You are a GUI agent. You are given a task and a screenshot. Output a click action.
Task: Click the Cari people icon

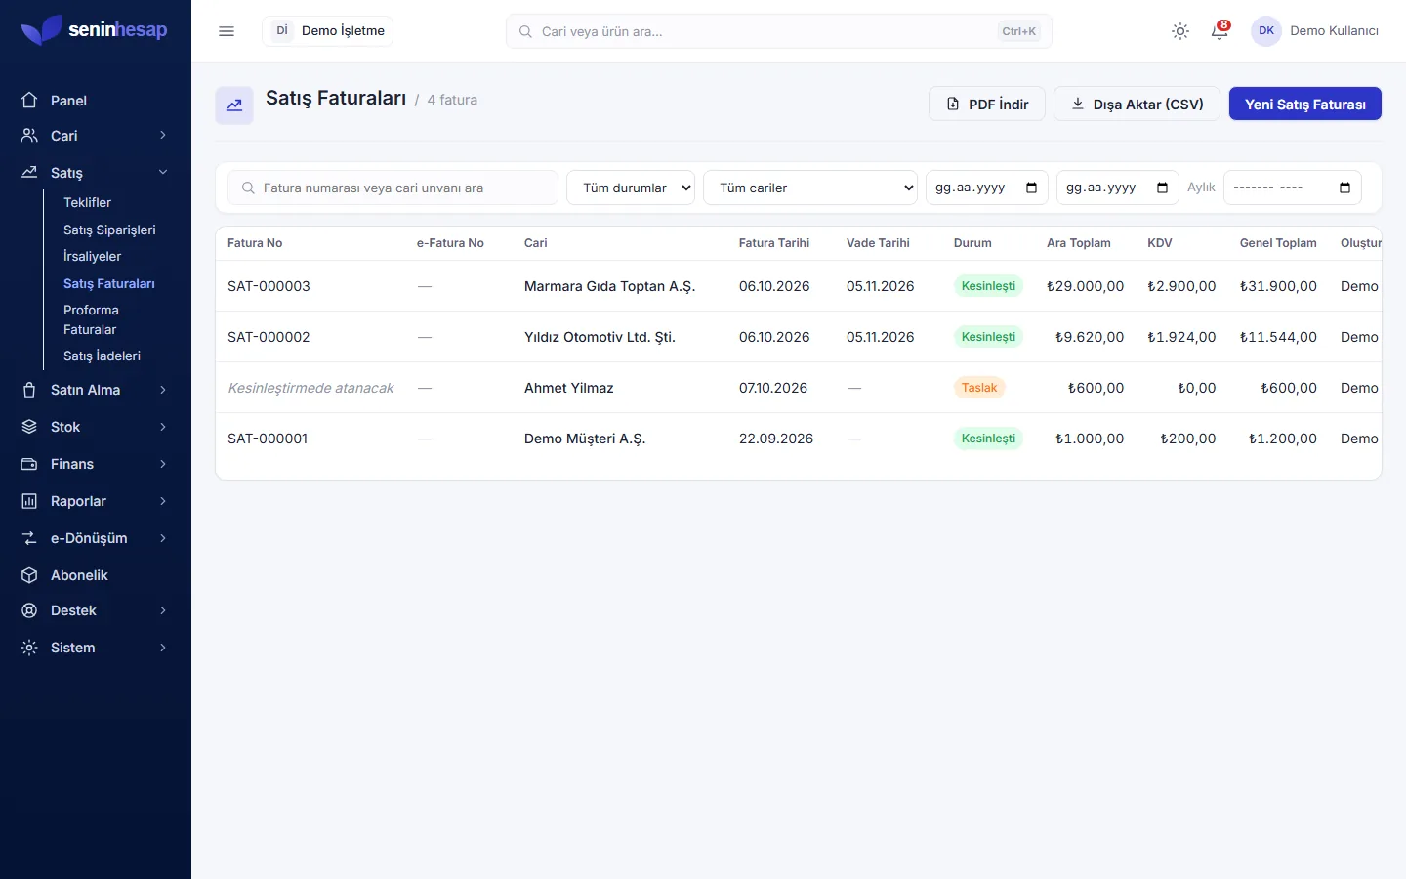tap(29, 136)
